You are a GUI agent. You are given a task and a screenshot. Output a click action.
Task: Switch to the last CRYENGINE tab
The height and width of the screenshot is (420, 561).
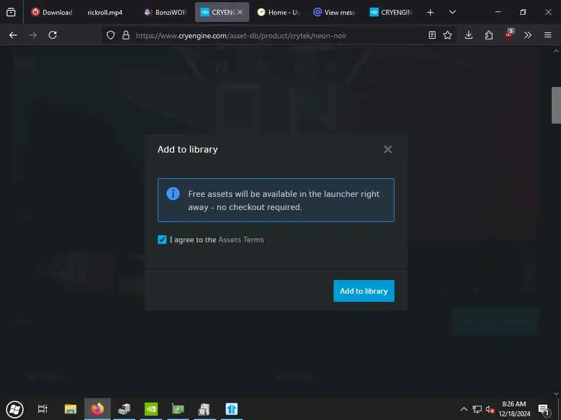pos(391,12)
